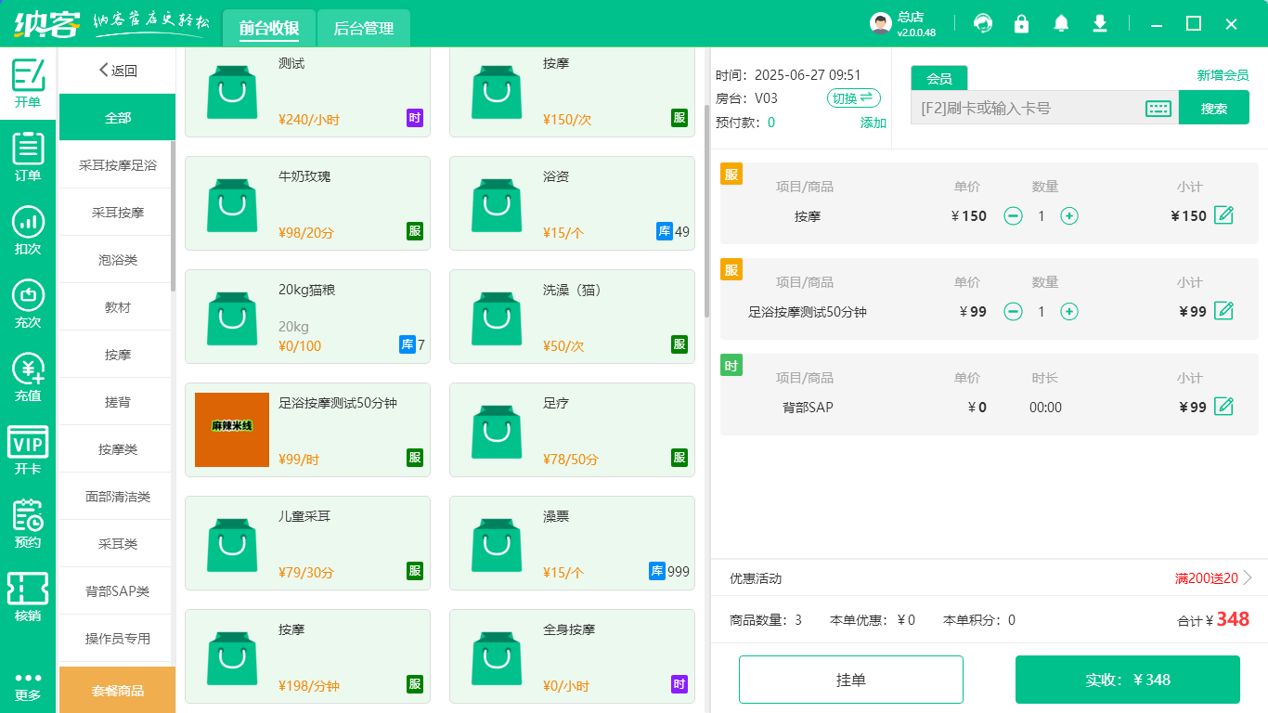Viewport: 1268px width, 713px height.
Task: Add the 20kg猫粮 product card
Action: pyautogui.click(x=307, y=317)
